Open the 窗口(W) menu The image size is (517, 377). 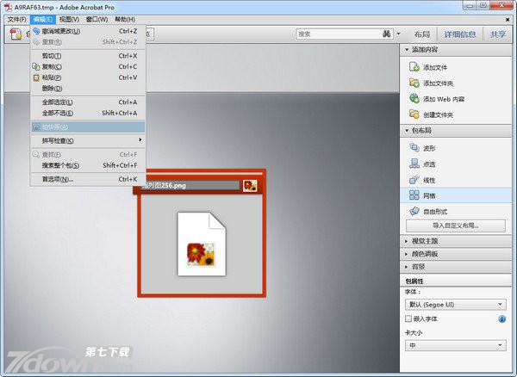click(97, 20)
